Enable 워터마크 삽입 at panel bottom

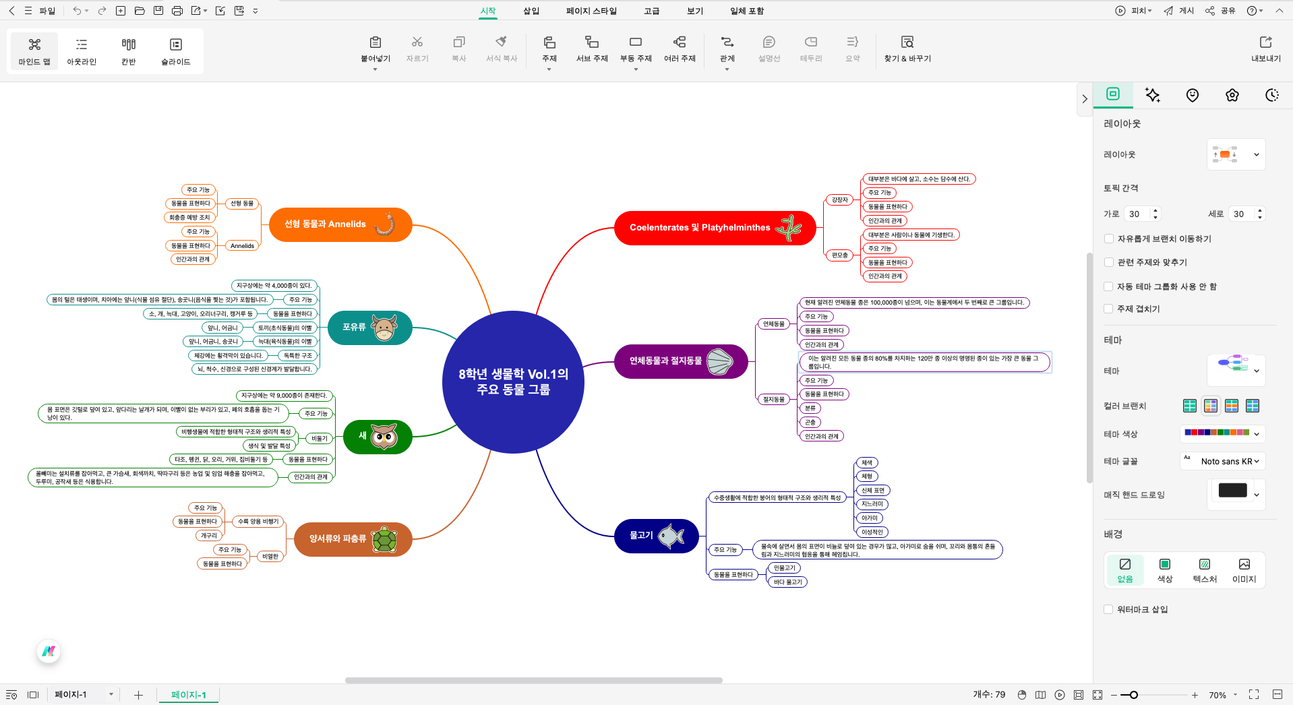click(1108, 609)
